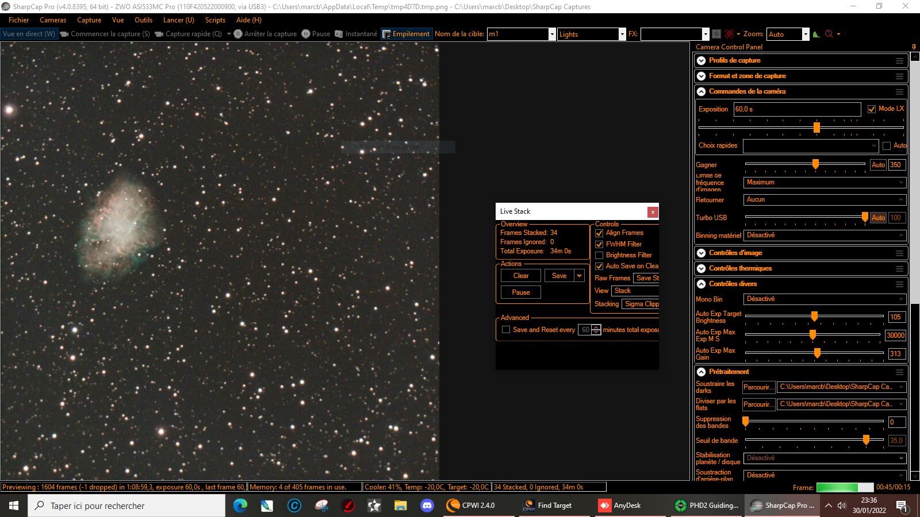Open File Explorer from the taskbar
920x517 pixels.
click(x=400, y=506)
